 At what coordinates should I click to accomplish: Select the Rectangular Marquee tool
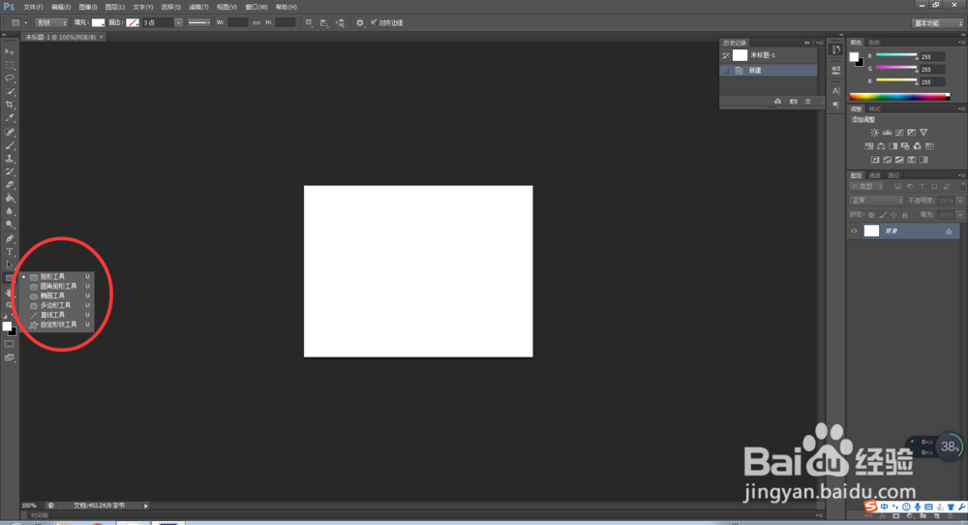tap(10, 65)
